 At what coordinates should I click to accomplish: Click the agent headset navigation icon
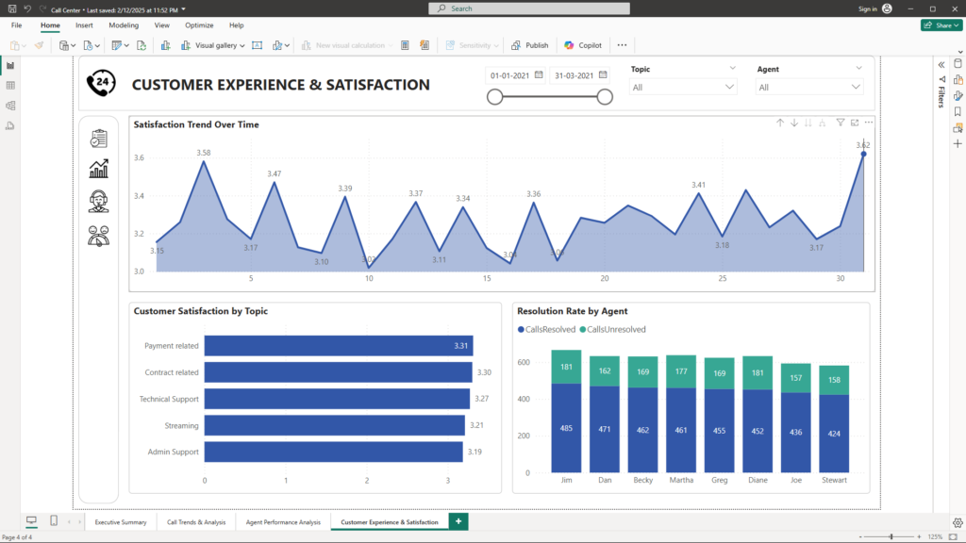pos(99,201)
